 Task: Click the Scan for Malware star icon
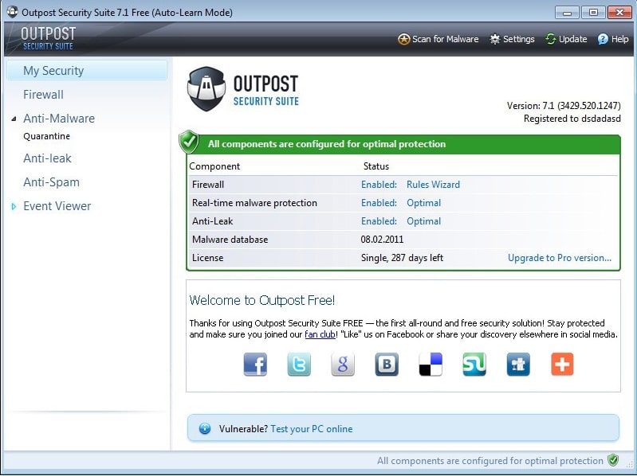(403, 39)
